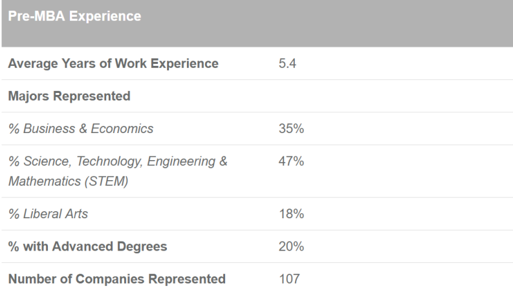513x297 pixels.
Task: Click the Pre-MBA Experience table header
Action: pos(74,16)
